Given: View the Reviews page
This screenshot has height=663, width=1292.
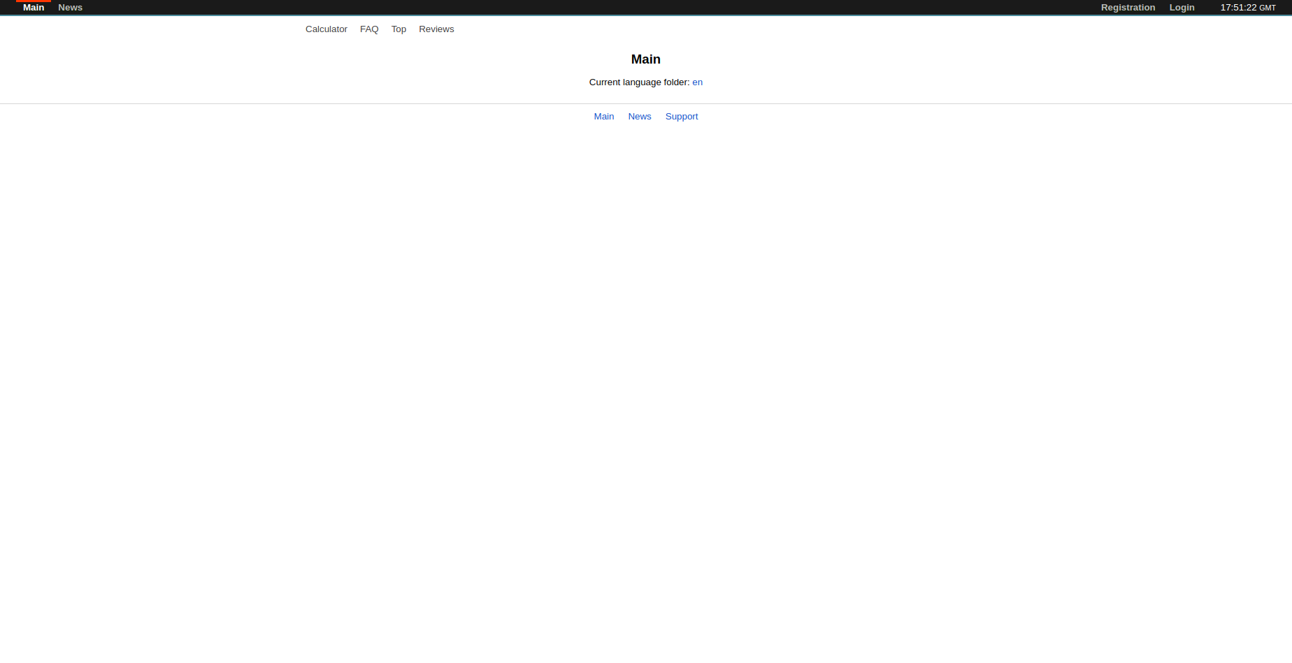Looking at the screenshot, I should 436,29.
